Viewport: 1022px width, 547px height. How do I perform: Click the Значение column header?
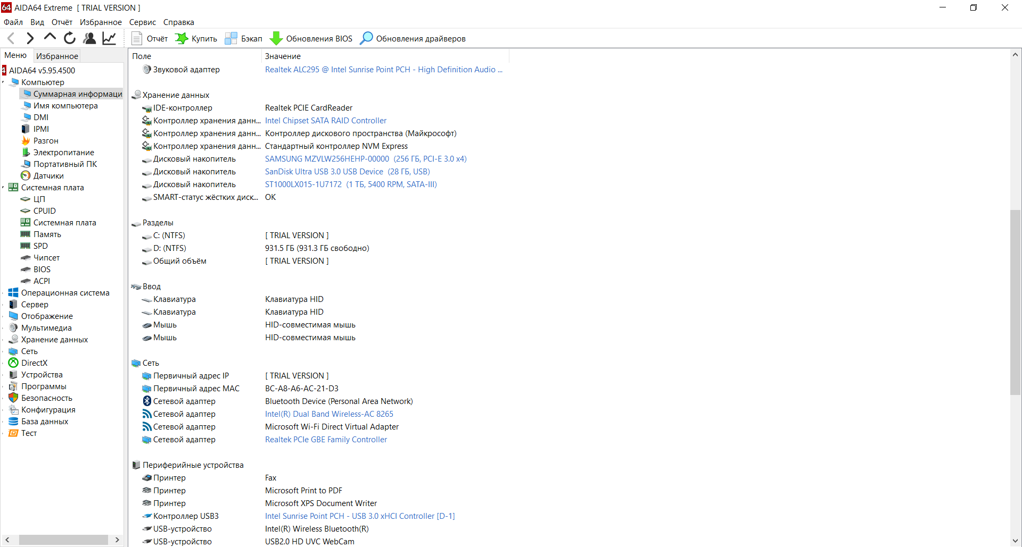tap(283, 56)
